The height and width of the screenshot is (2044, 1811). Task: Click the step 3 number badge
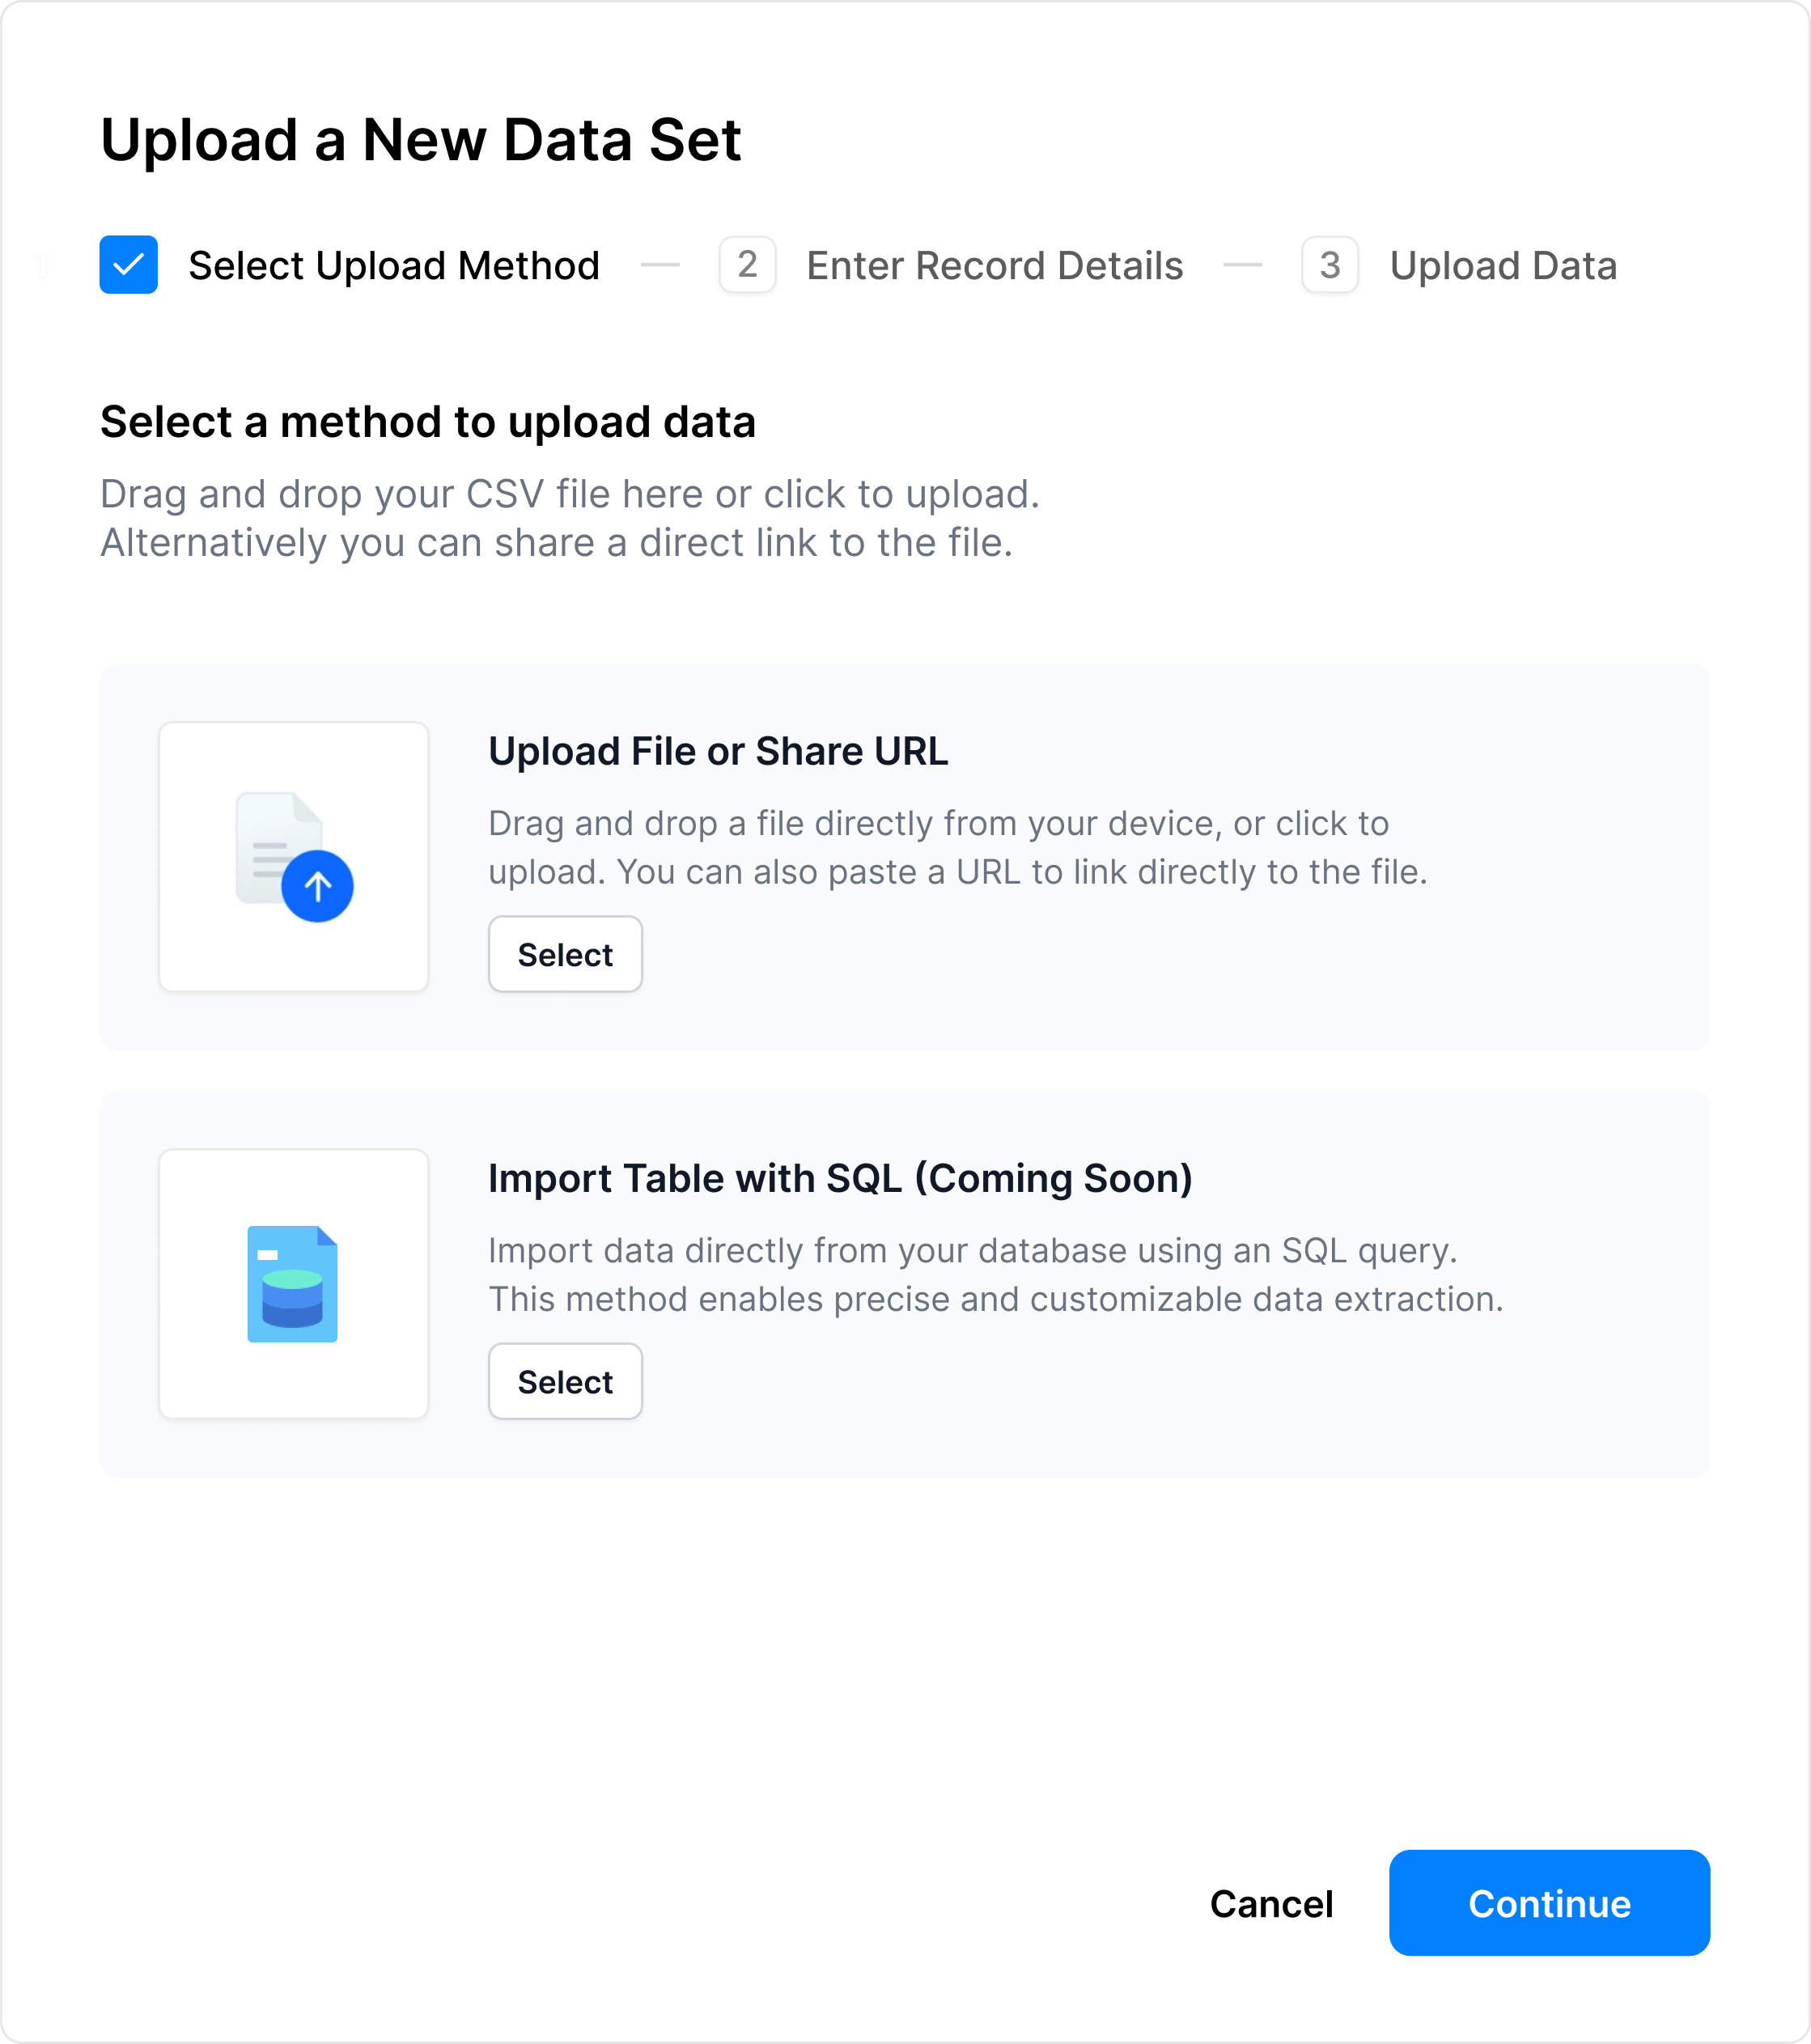(x=1329, y=265)
